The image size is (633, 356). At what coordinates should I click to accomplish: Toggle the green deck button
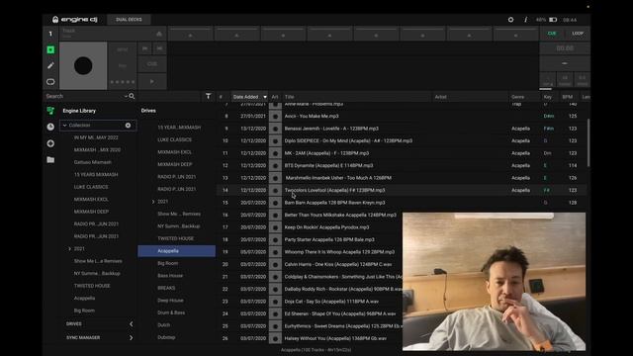tap(50, 49)
